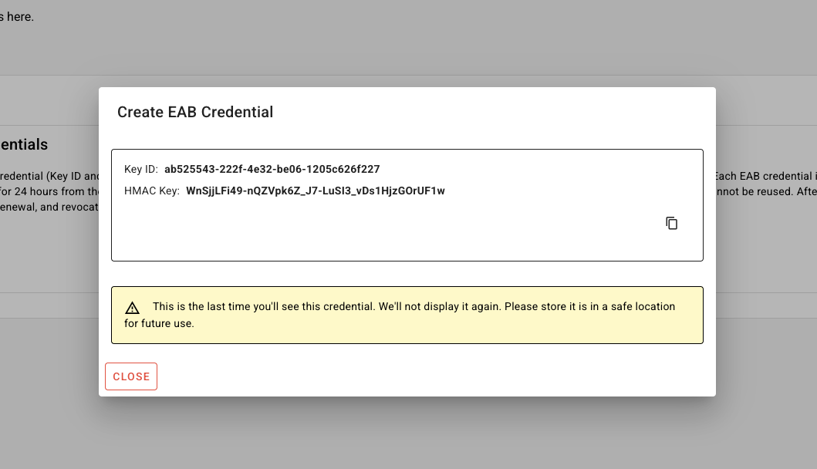Select the copy-to-clipboard icon in the credential box
This screenshot has height=469, width=817.
[x=671, y=222]
